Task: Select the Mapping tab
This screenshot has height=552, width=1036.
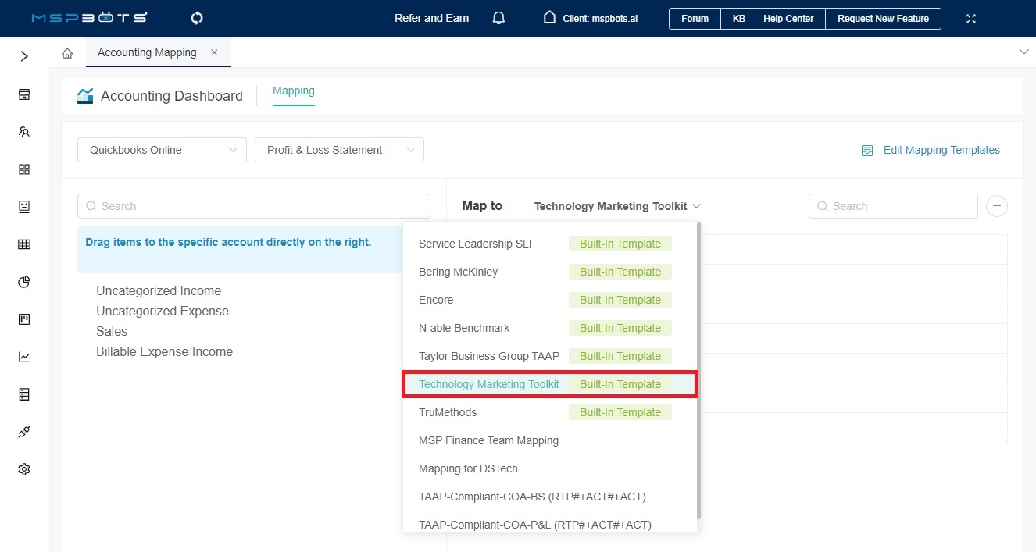Action: click(293, 91)
